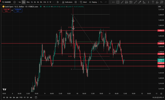This screenshot has height=100, width=165.
Task: Click the 3,629.18 price line label
Action: tap(161, 66)
